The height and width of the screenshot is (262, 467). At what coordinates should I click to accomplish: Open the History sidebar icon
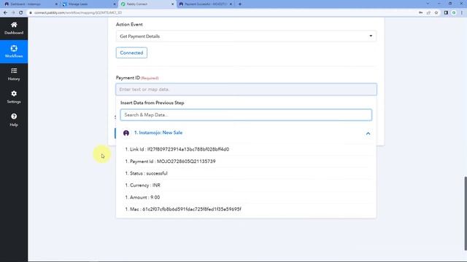point(14,74)
